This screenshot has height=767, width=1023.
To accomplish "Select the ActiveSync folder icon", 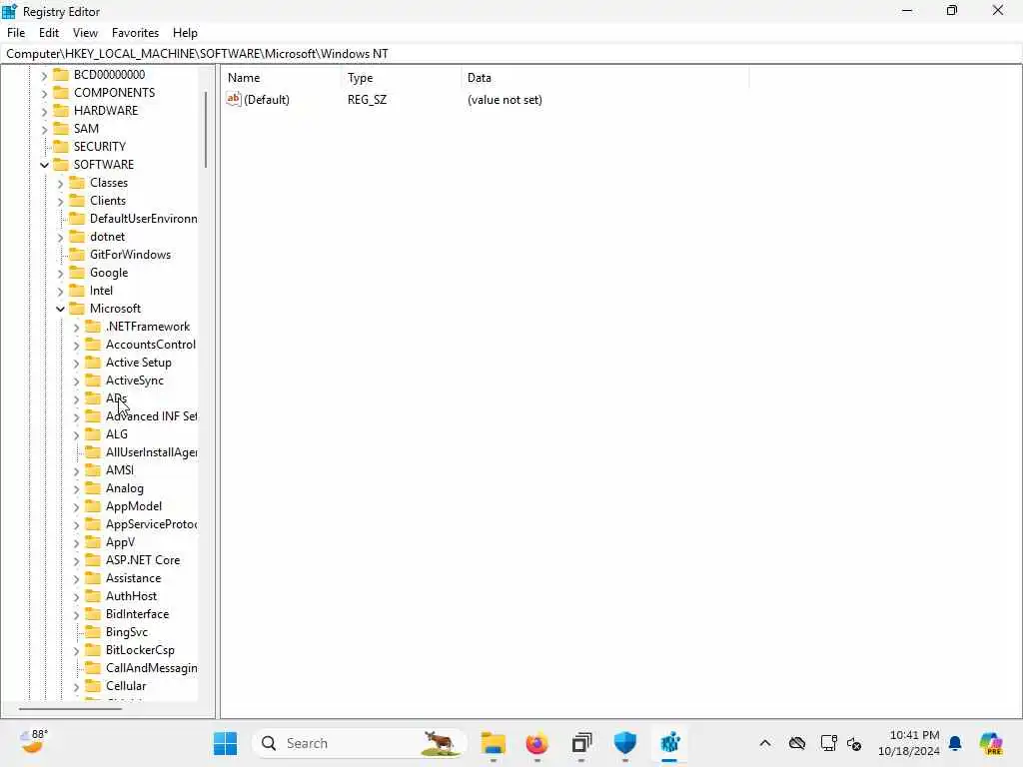I will click(93, 381).
